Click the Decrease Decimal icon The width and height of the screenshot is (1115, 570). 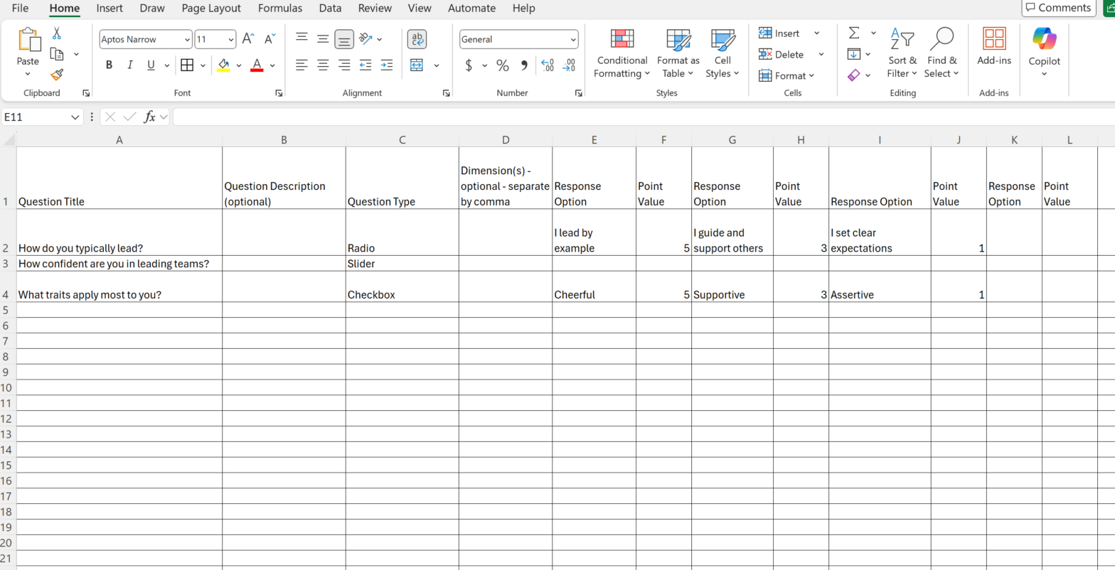[569, 65]
